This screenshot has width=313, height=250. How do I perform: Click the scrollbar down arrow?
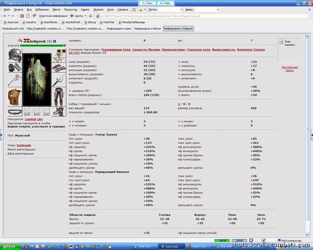point(307,234)
